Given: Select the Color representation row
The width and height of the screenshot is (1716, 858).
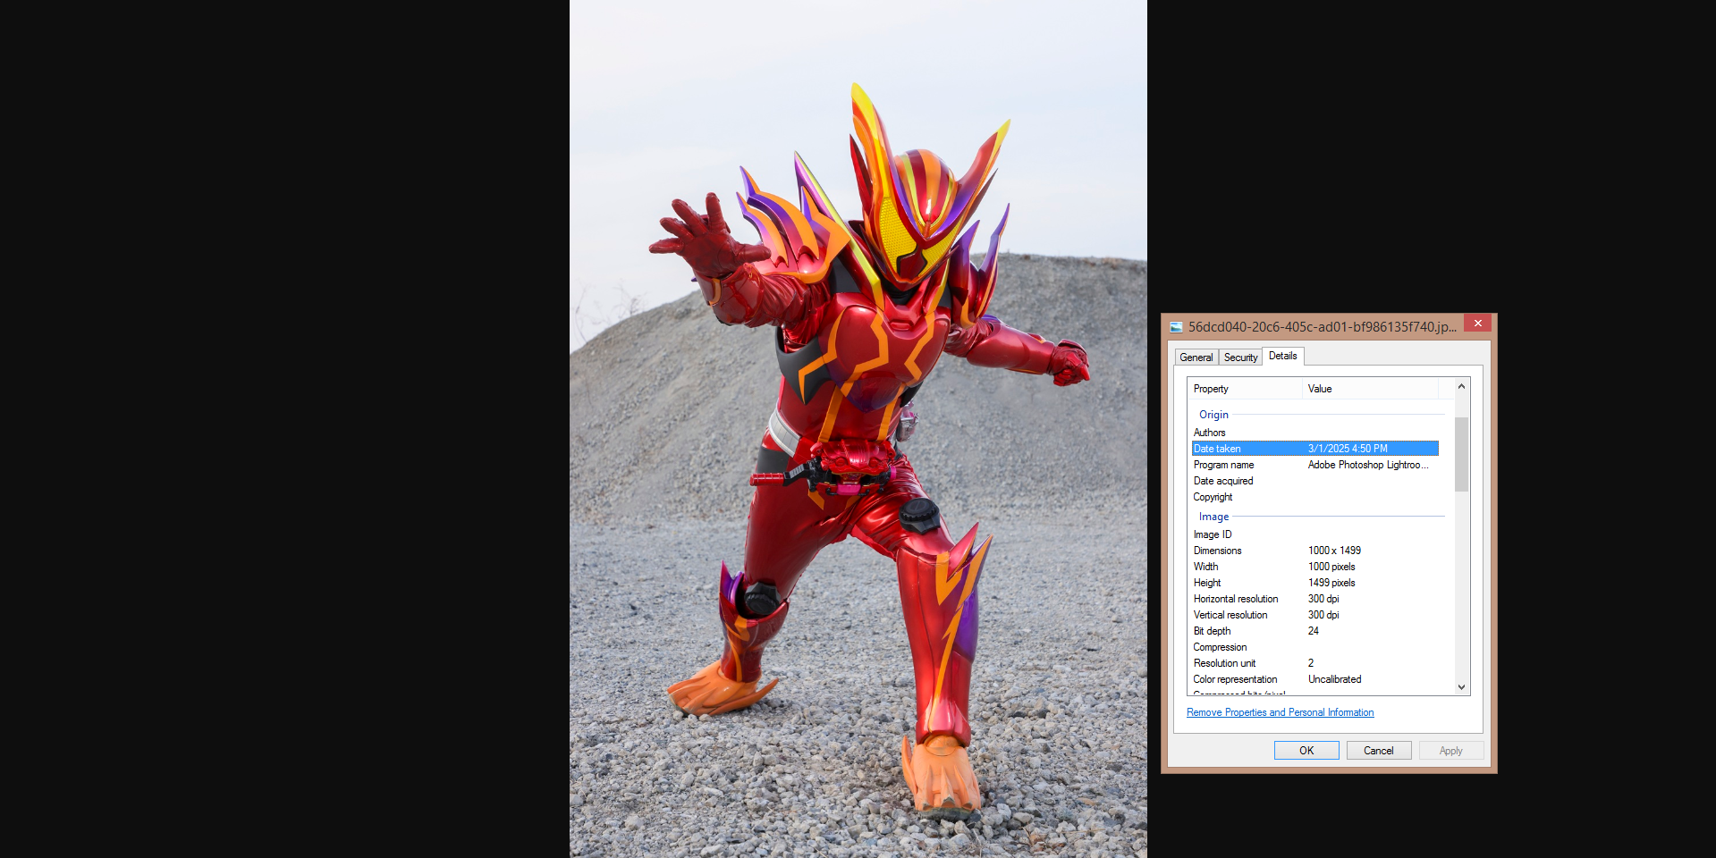Looking at the screenshot, I should point(1315,679).
